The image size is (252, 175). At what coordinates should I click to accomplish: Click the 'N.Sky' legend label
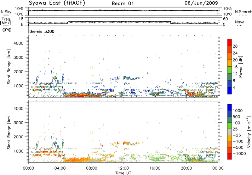pos(6,12)
